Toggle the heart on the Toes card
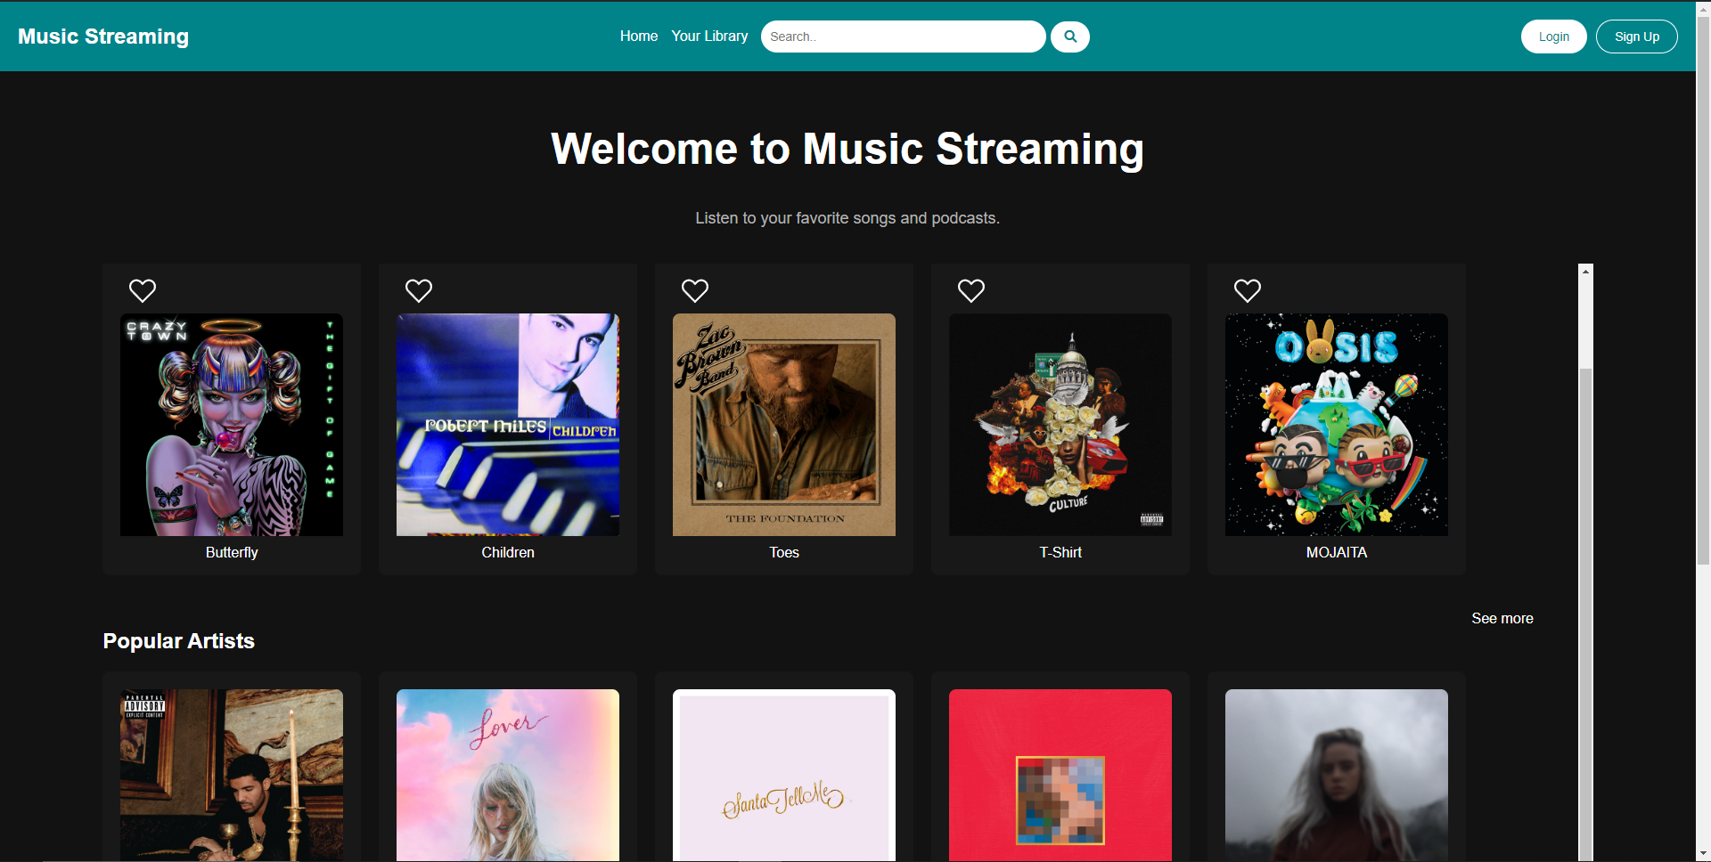 [695, 290]
